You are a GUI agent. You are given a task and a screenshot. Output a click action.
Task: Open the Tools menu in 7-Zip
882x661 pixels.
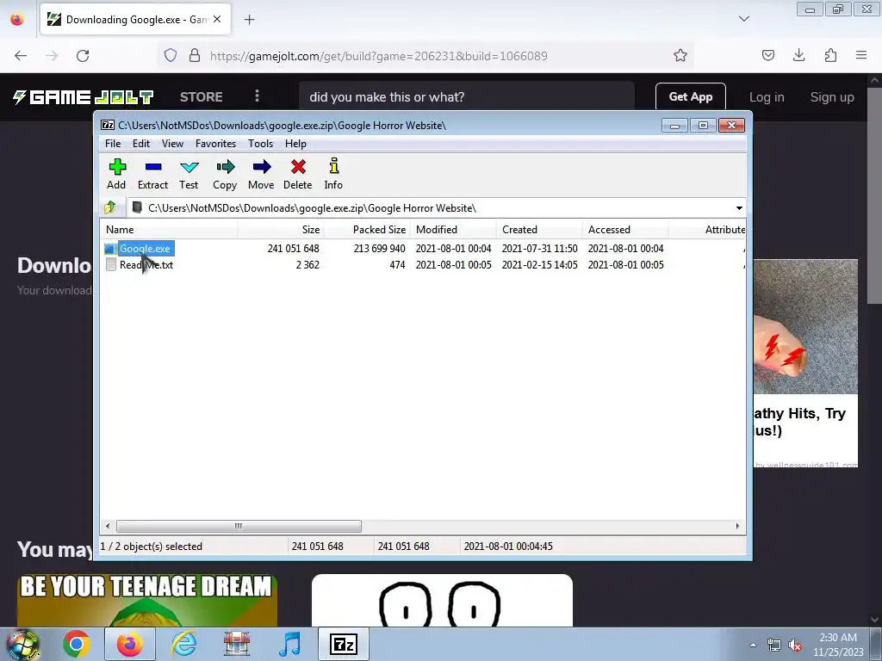[x=260, y=144]
